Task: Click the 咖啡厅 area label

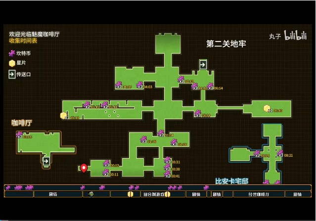Action: click(x=22, y=123)
